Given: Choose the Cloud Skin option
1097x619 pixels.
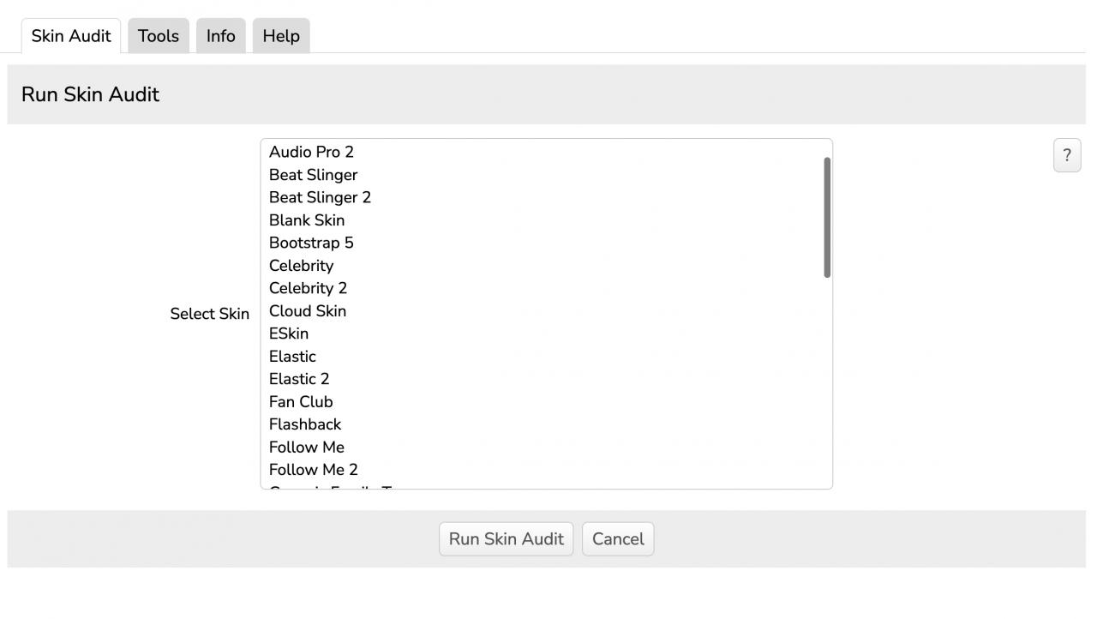Looking at the screenshot, I should [x=308, y=311].
